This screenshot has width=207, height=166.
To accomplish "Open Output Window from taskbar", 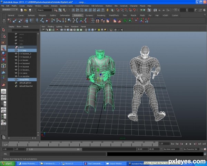I will (x=116, y=164).
